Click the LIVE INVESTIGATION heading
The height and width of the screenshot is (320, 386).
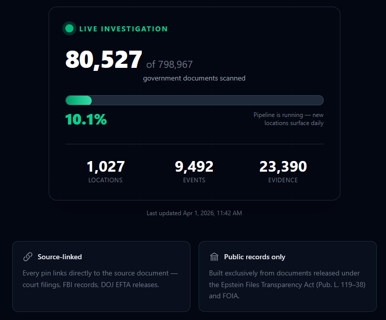[x=123, y=29]
